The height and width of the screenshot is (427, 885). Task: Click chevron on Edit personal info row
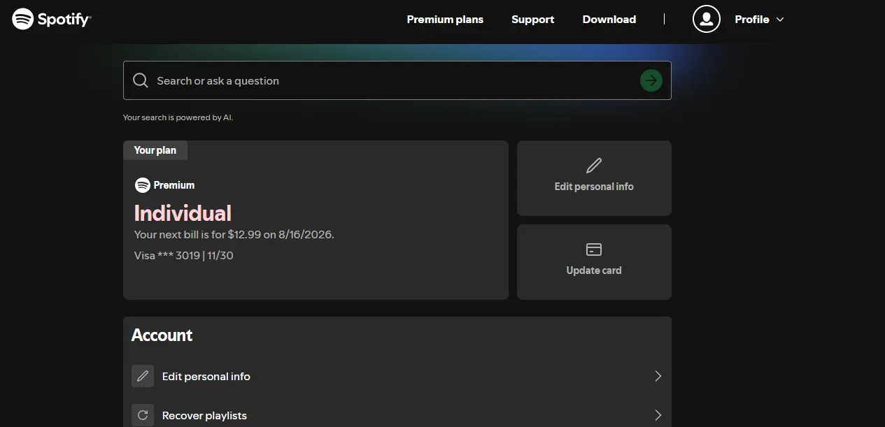(658, 376)
